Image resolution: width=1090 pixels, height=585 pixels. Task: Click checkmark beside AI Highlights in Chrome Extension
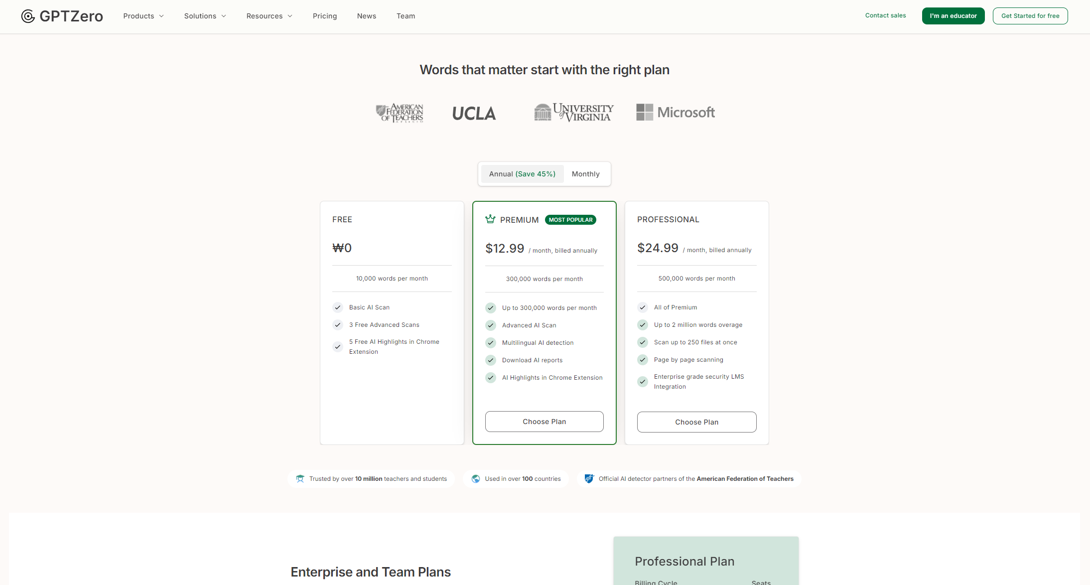pos(491,378)
